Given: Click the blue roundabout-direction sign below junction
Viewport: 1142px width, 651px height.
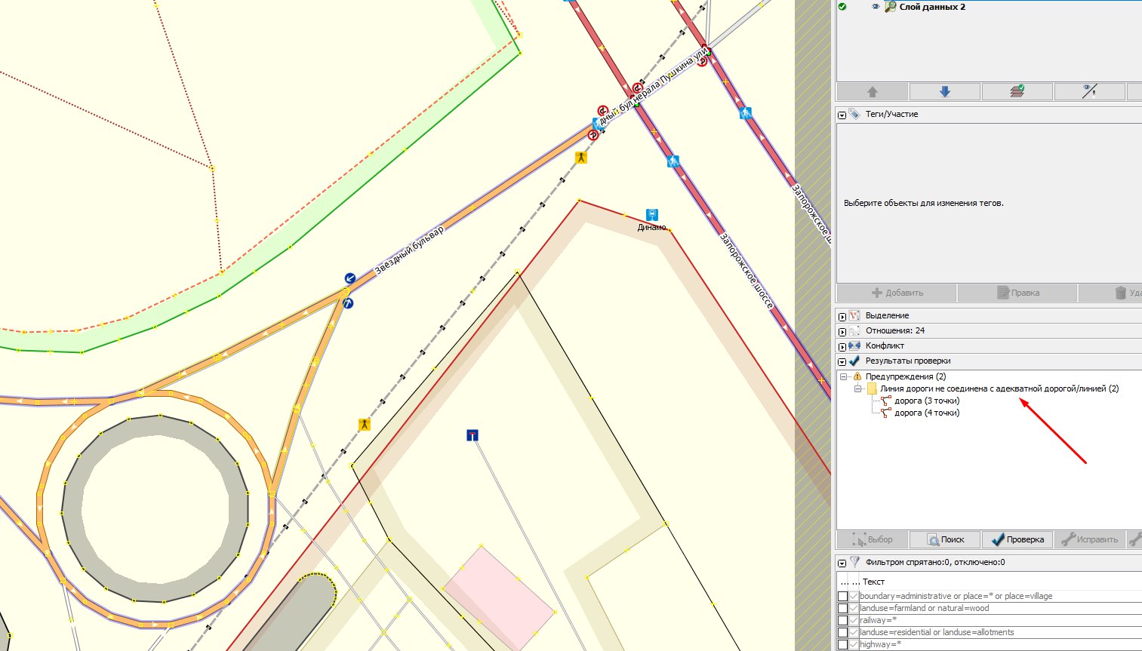Looking at the screenshot, I should [348, 303].
